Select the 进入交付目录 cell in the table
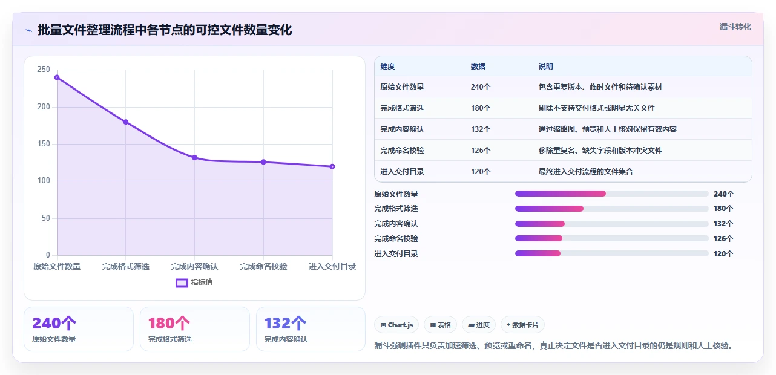The width and height of the screenshot is (776, 375). 402,172
